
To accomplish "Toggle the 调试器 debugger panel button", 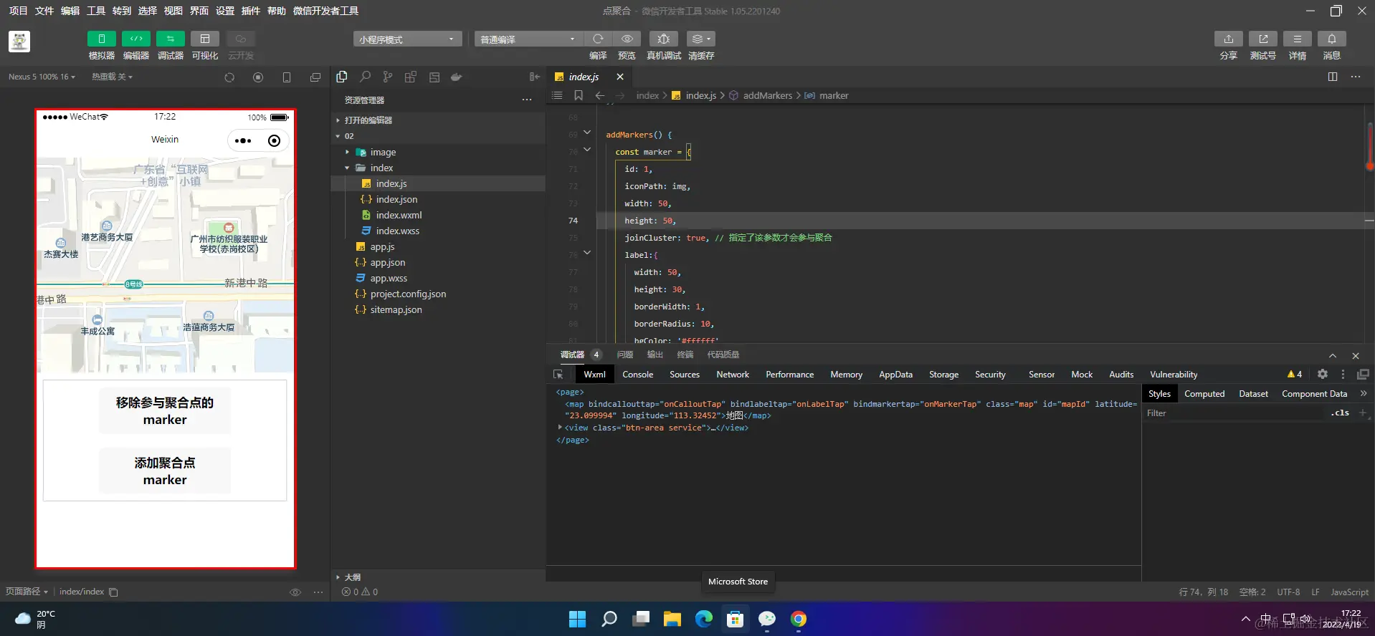I will click(170, 39).
